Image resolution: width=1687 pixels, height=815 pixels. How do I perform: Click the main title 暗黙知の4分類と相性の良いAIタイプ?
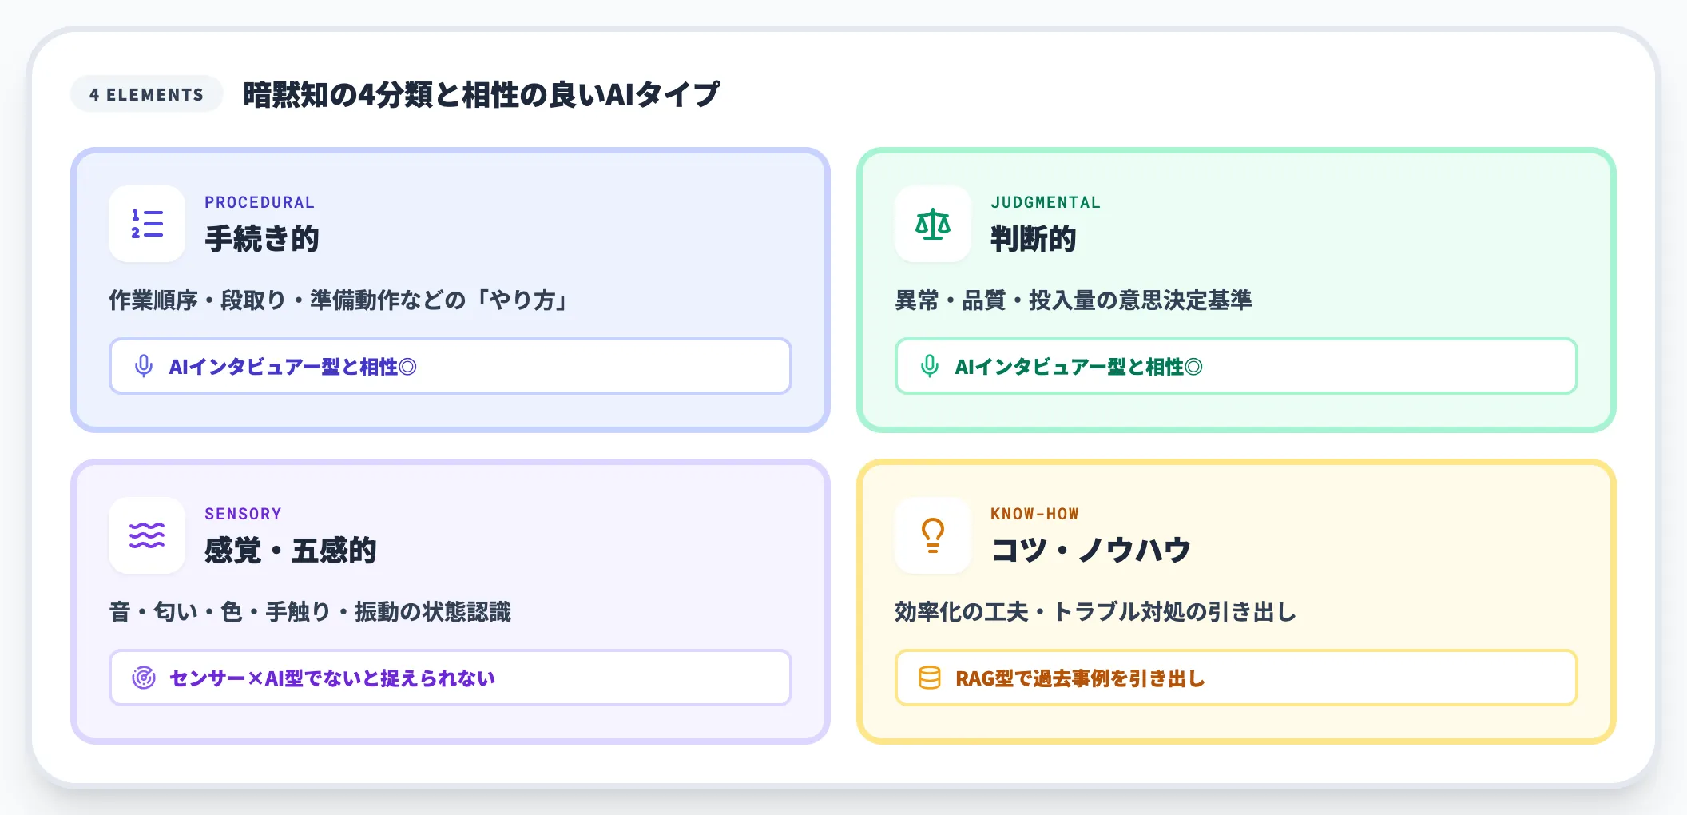pyautogui.click(x=481, y=93)
